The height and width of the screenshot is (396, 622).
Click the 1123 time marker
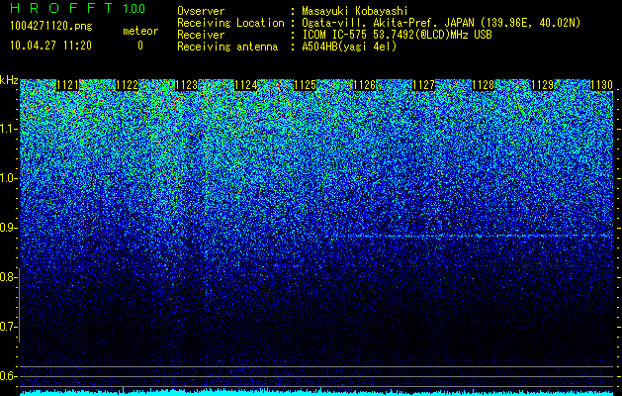point(187,85)
